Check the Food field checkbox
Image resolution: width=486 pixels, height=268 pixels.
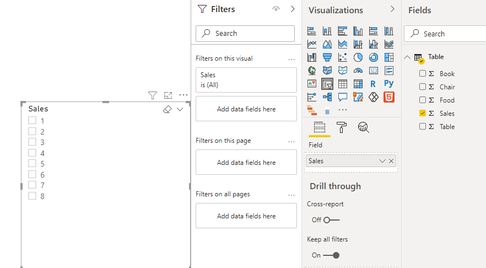tap(423, 100)
